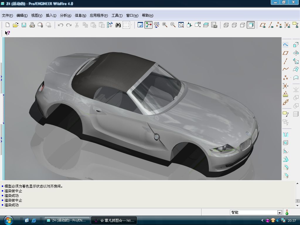Switch display to shading
The width and height of the screenshot is (300, 225).
click(x=251, y=25)
